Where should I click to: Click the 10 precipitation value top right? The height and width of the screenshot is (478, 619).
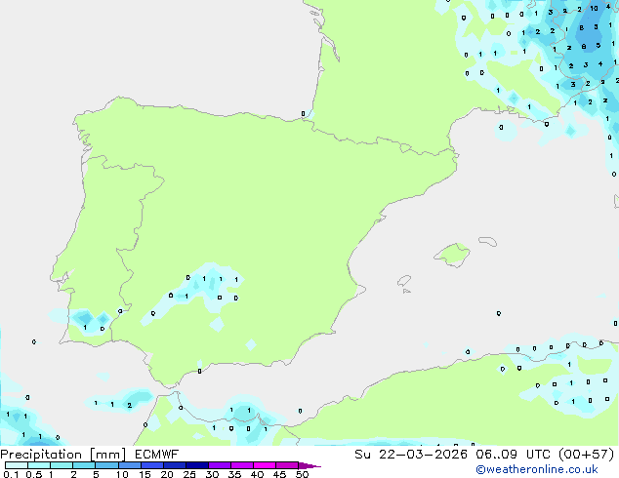pyautogui.click(x=594, y=8)
